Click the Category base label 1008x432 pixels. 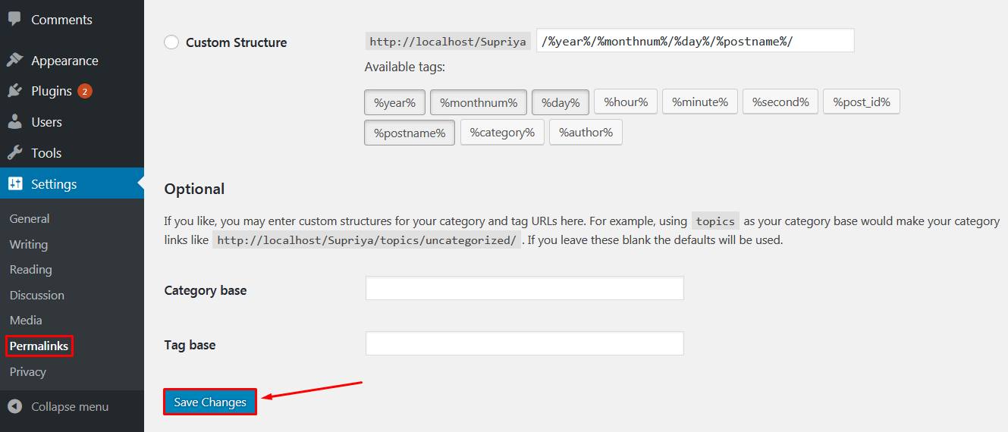point(206,290)
